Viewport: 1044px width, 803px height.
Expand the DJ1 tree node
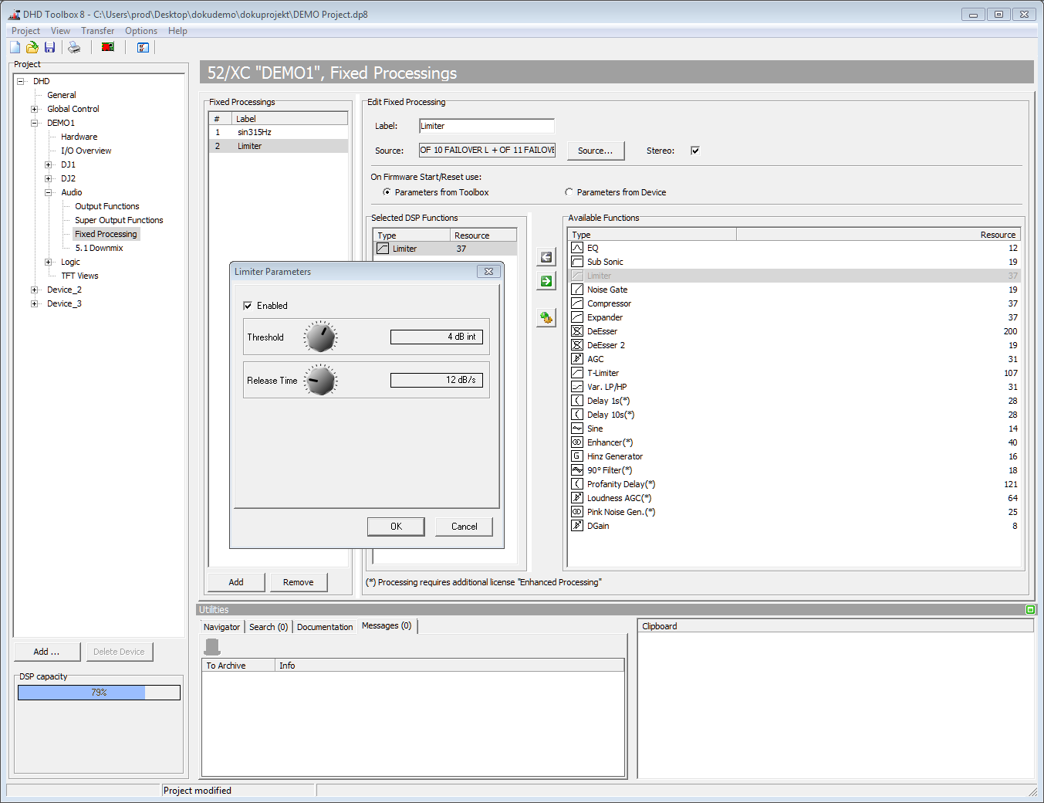point(49,164)
